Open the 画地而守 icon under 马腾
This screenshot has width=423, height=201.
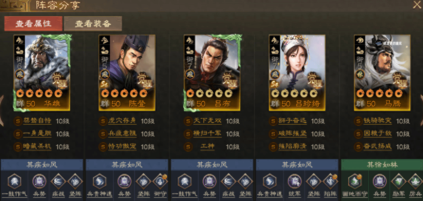(355, 181)
